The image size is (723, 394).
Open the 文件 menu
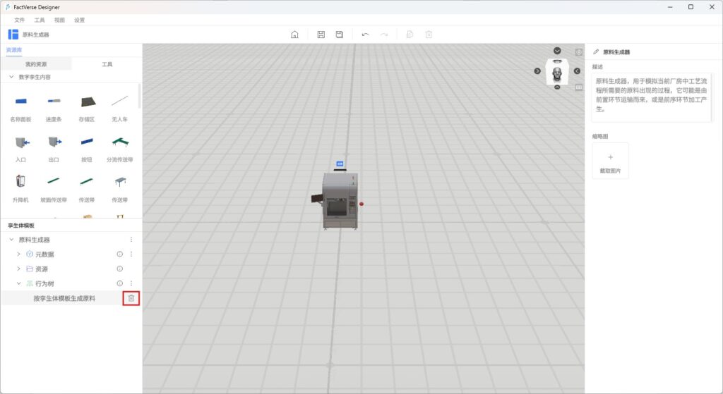19,20
